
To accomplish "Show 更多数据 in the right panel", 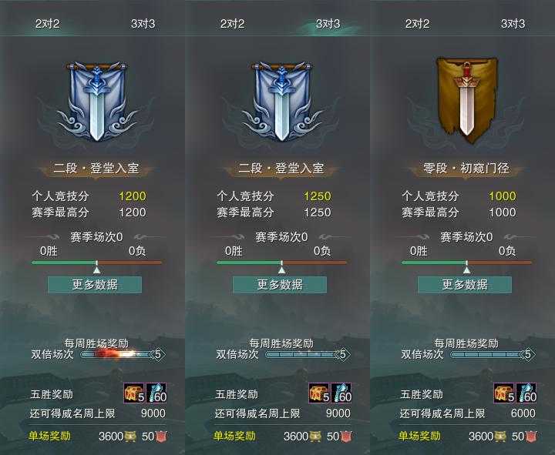I will click(465, 285).
